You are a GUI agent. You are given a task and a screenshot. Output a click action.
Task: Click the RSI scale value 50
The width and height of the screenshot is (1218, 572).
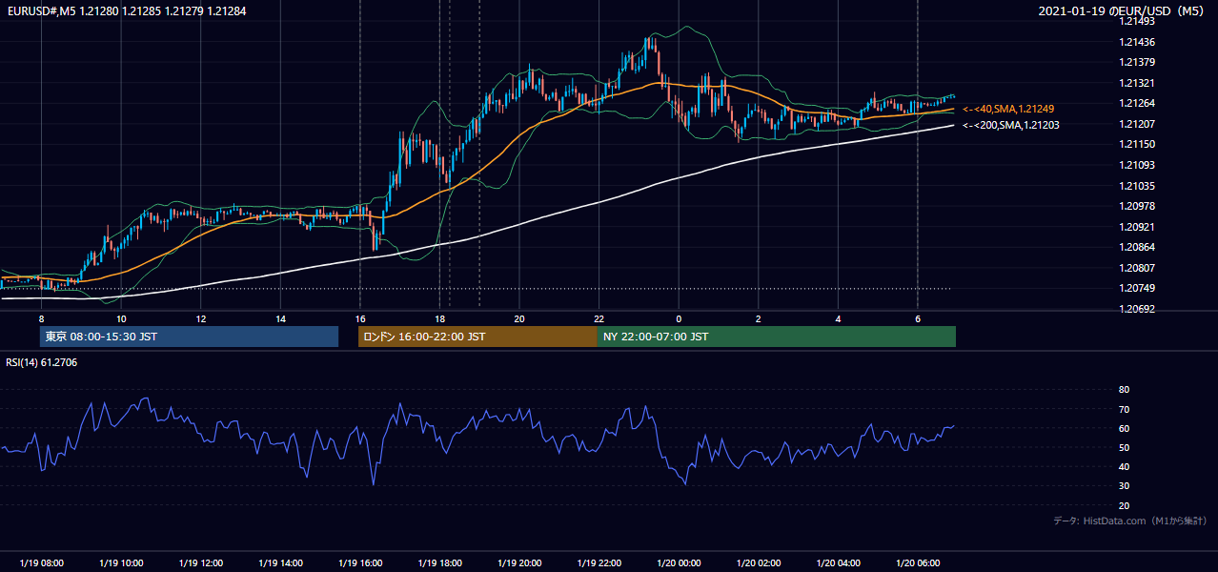click(x=1124, y=447)
